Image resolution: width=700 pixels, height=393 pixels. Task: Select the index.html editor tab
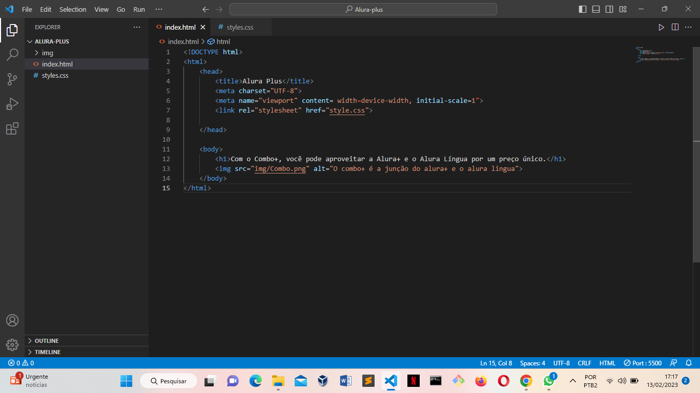(180, 27)
